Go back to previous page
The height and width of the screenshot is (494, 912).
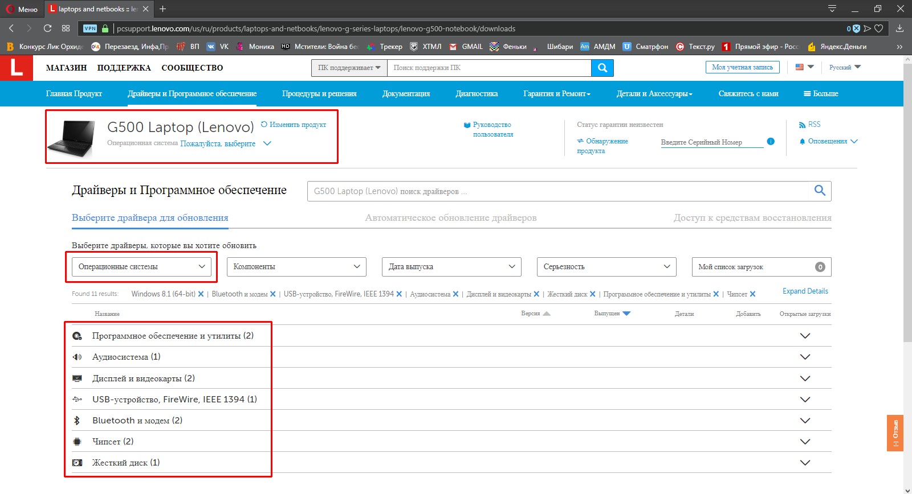[11, 28]
